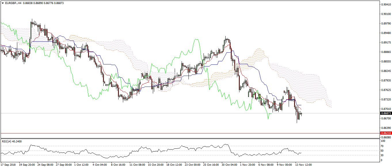
Task: Click the 13 Nov 12:00 time label
Action: point(303,165)
